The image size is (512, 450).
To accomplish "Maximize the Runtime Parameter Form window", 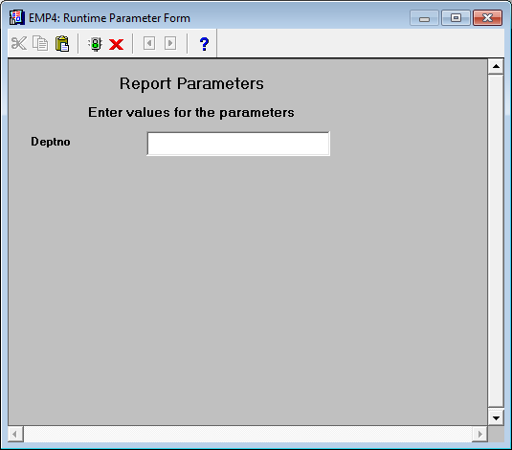I will 456,17.
